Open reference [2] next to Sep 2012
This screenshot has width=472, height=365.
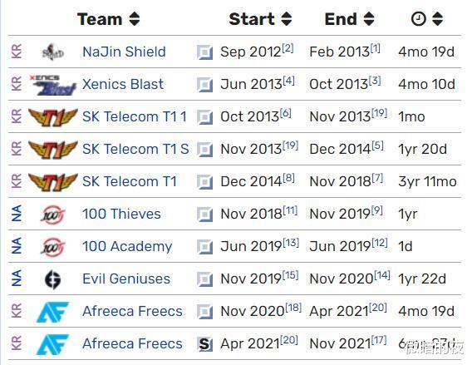tap(288, 48)
